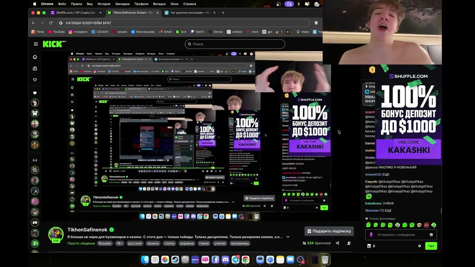Click the filled heart icon in sidebar

[x=35, y=93]
